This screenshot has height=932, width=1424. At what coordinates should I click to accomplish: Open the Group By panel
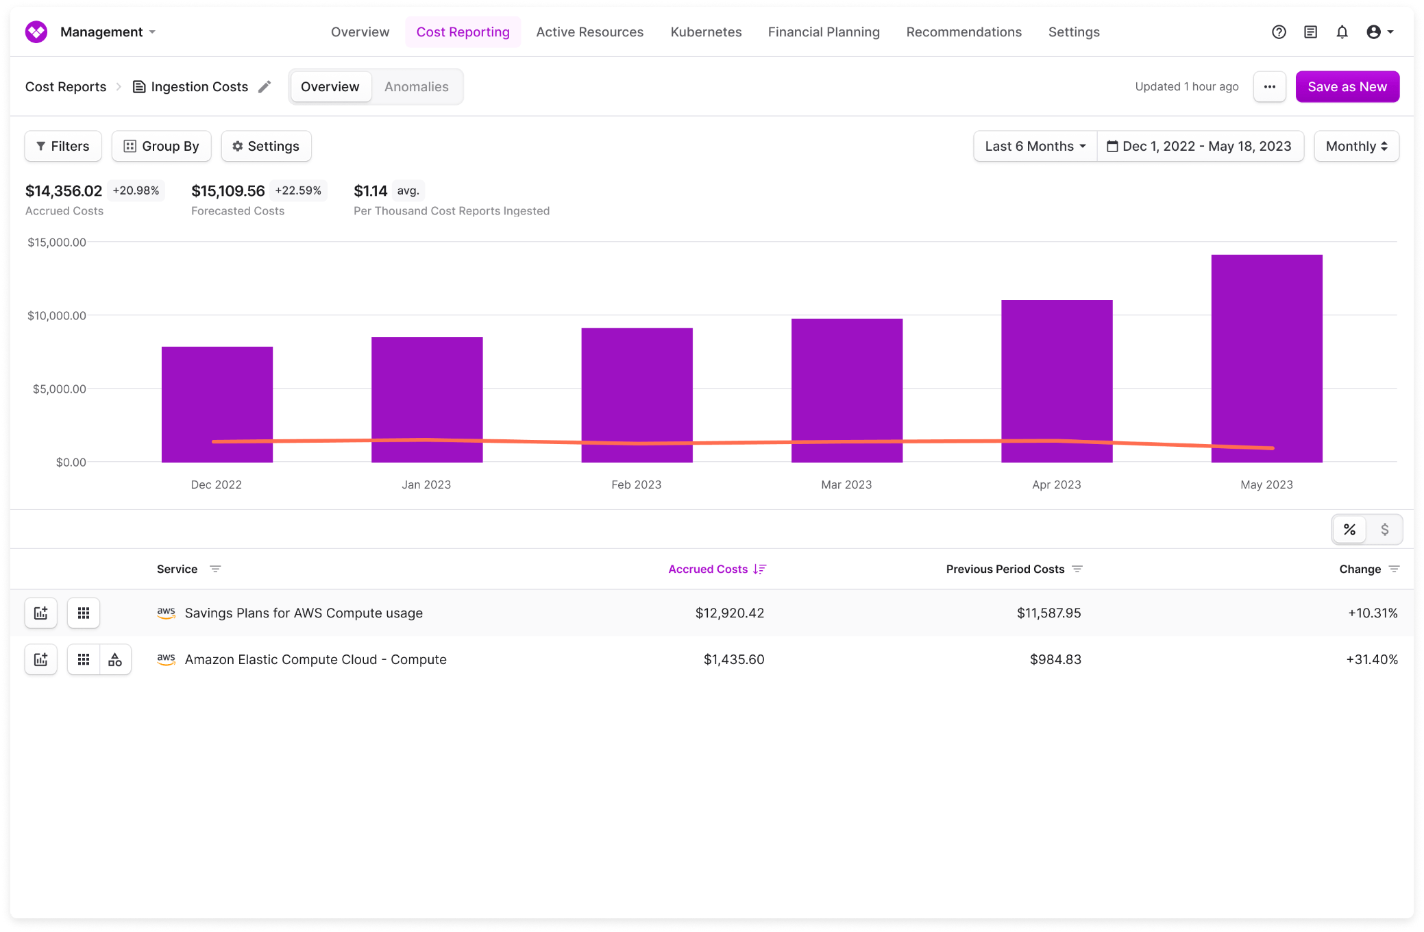click(x=161, y=145)
